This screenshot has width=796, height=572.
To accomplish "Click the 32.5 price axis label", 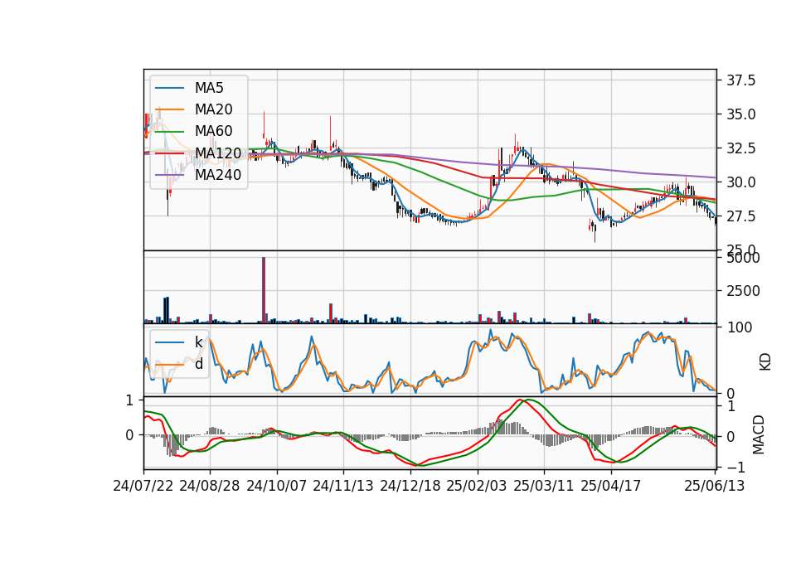I will 740,148.
